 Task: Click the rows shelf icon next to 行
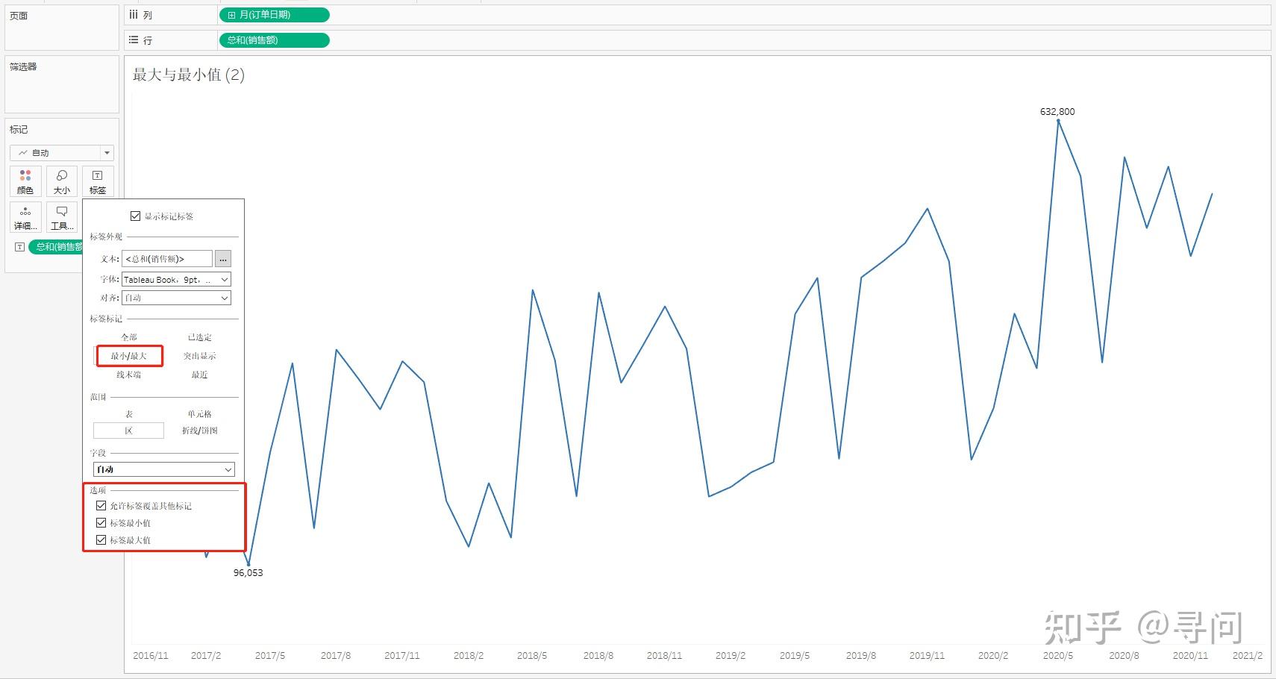coord(134,40)
